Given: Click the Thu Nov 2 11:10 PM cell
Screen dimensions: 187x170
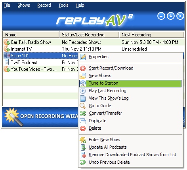Looking at the screenshot, I should [x=82, y=49].
